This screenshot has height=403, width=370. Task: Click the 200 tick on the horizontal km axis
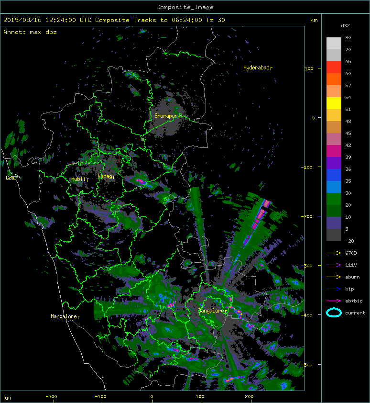249,396
